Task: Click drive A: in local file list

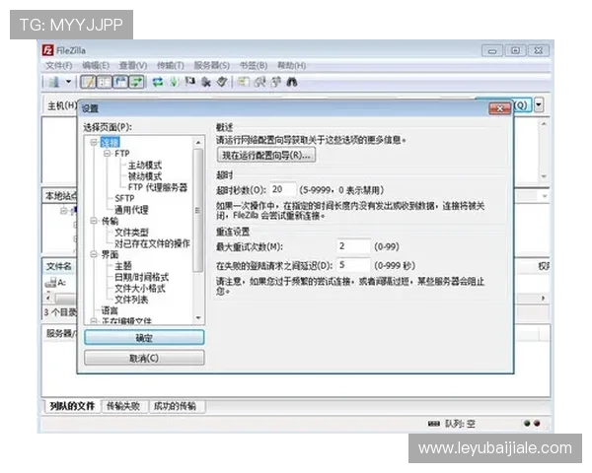Action: (x=55, y=282)
